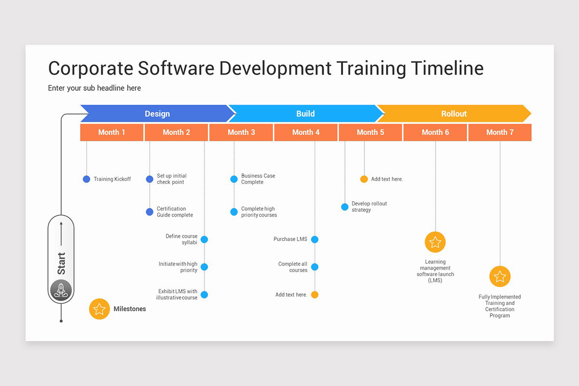Select the Purchase LMS milestone marker
The height and width of the screenshot is (386, 579).
[315, 239]
